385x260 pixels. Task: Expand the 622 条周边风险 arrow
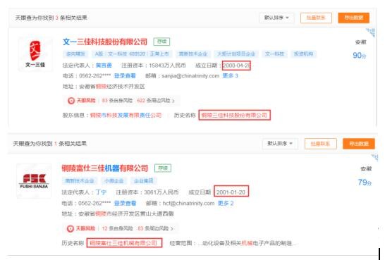(173, 101)
